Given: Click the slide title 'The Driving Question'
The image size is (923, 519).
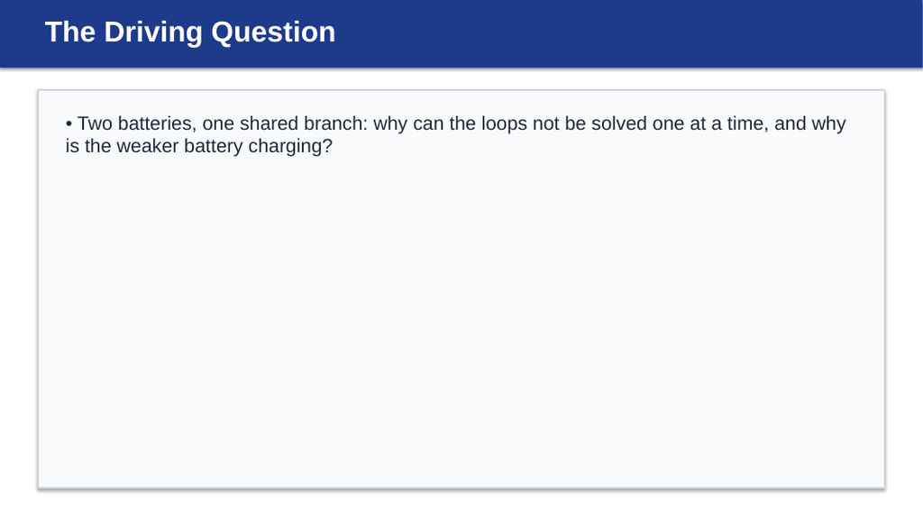Looking at the screenshot, I should click(190, 32).
